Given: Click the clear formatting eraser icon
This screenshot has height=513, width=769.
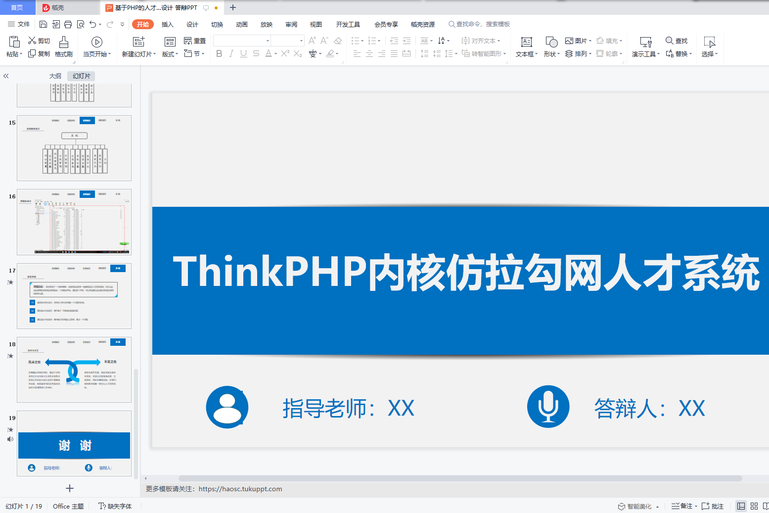Looking at the screenshot, I should click(x=338, y=41).
